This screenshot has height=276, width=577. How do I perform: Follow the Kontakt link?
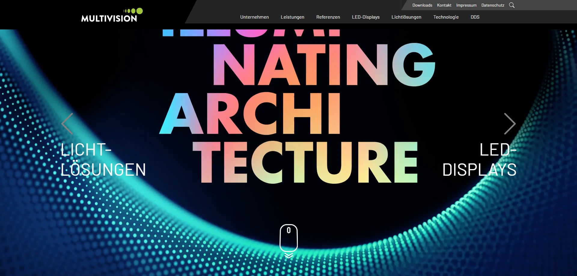pos(444,5)
